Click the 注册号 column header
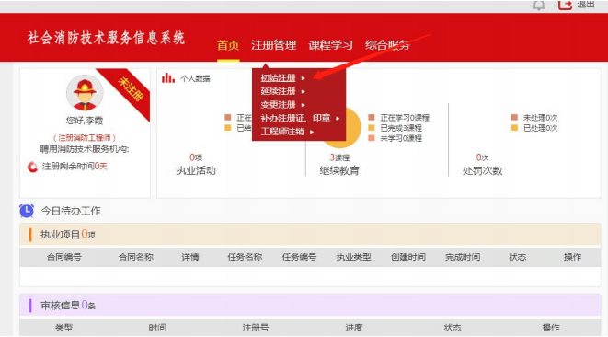Image resolution: width=608 pixels, height=337 pixels. [x=256, y=328]
